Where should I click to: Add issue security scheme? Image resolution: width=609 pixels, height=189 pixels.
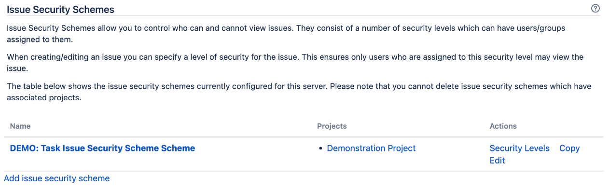[x=57, y=178]
